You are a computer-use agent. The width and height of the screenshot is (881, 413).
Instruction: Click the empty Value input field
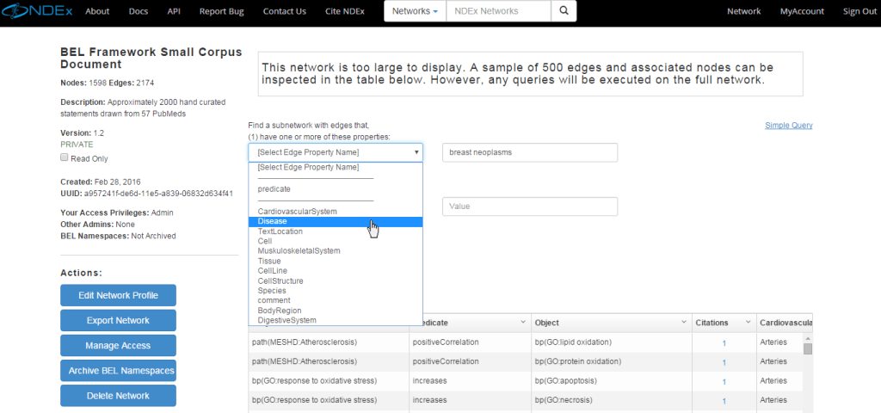pos(530,206)
